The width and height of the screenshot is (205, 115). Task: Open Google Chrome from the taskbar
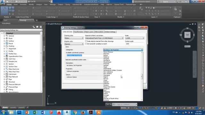pyautogui.click(x=75, y=112)
